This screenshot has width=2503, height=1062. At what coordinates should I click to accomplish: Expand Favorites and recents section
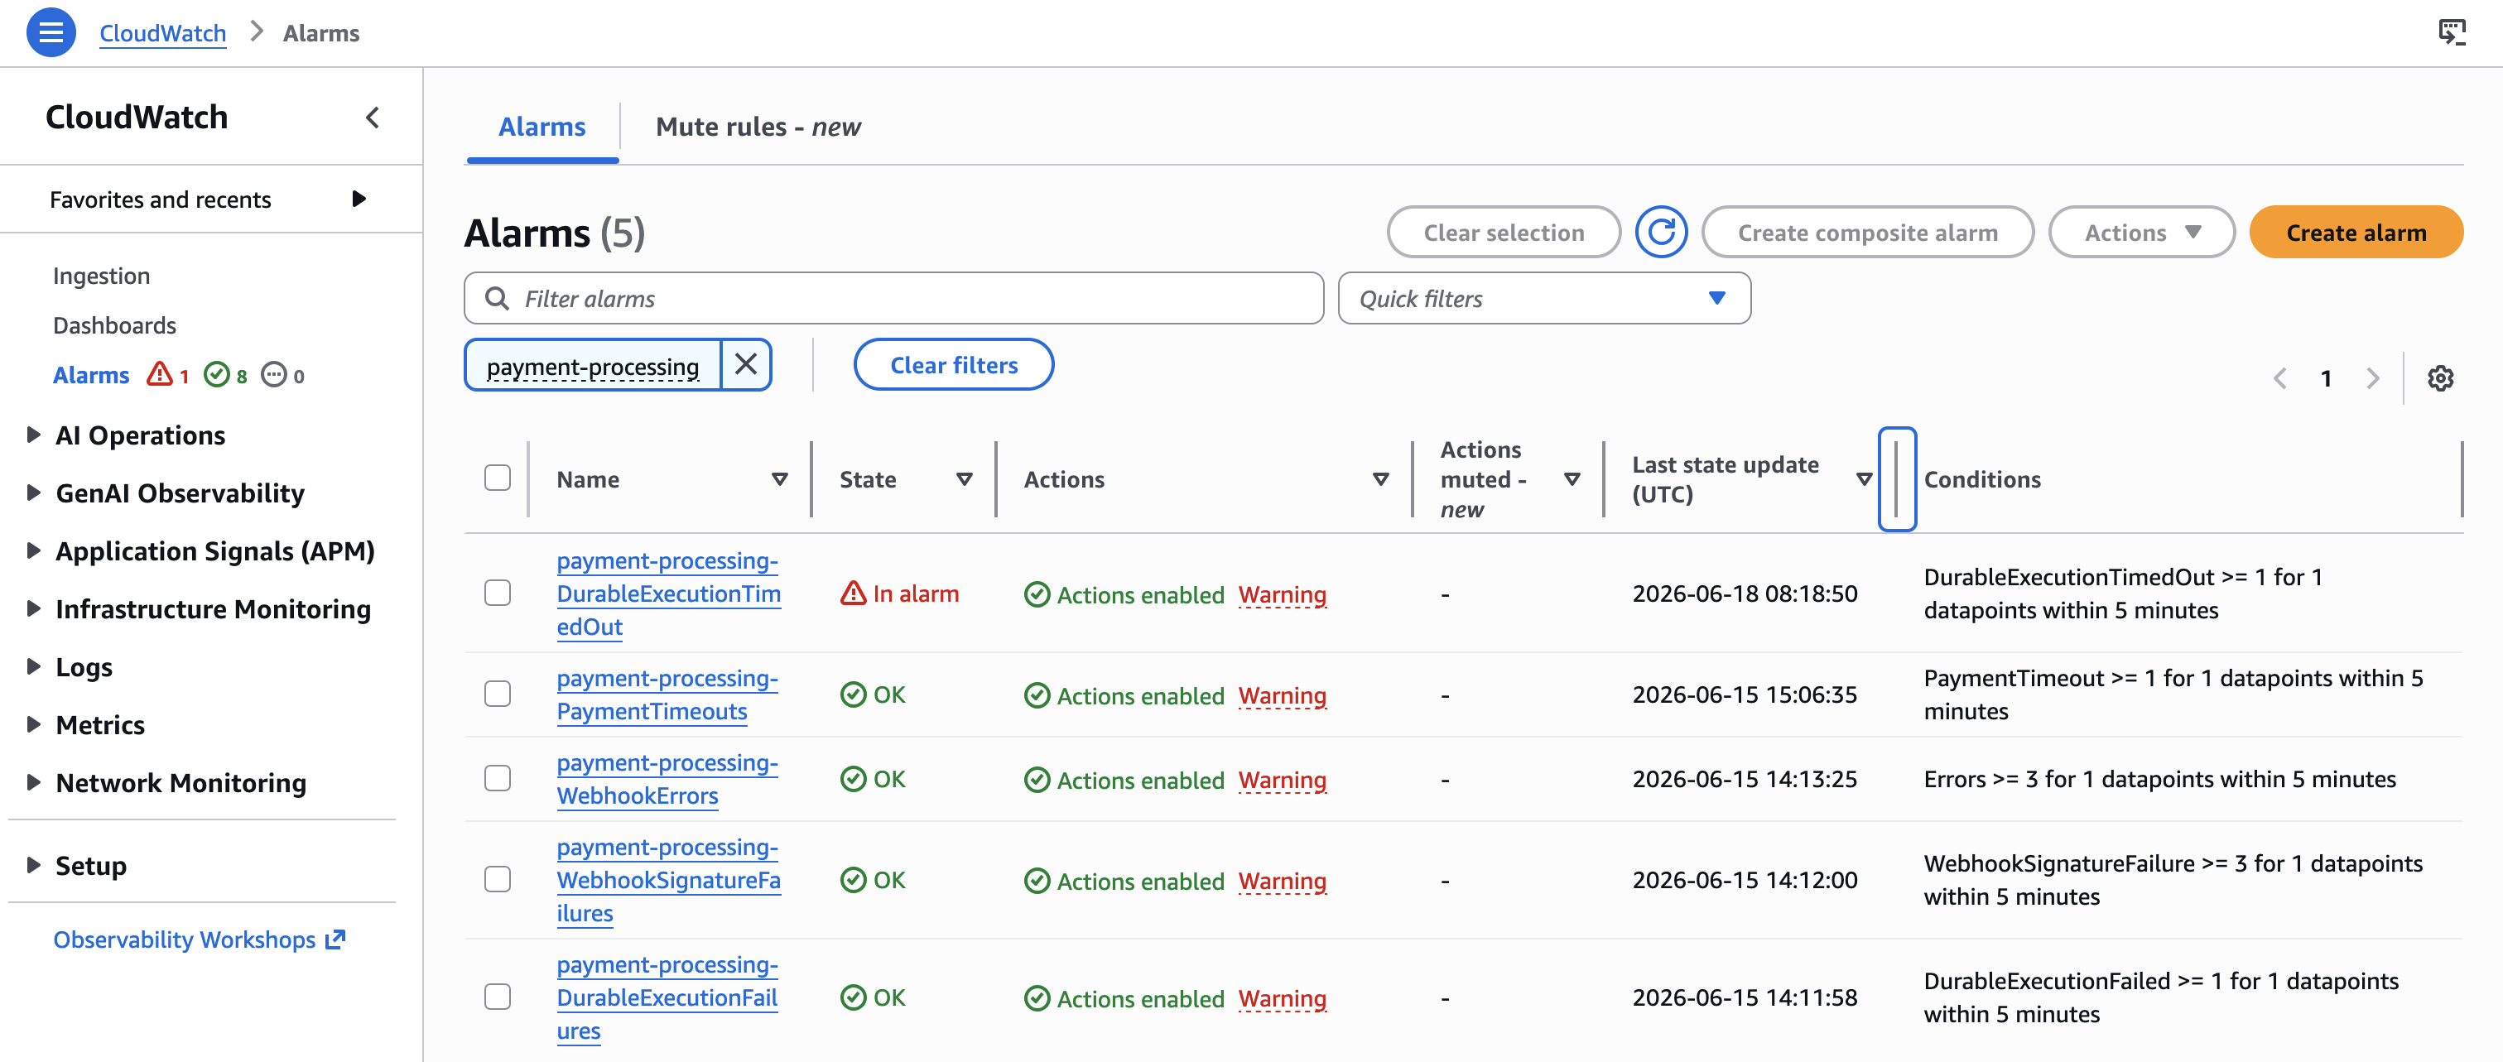358,199
